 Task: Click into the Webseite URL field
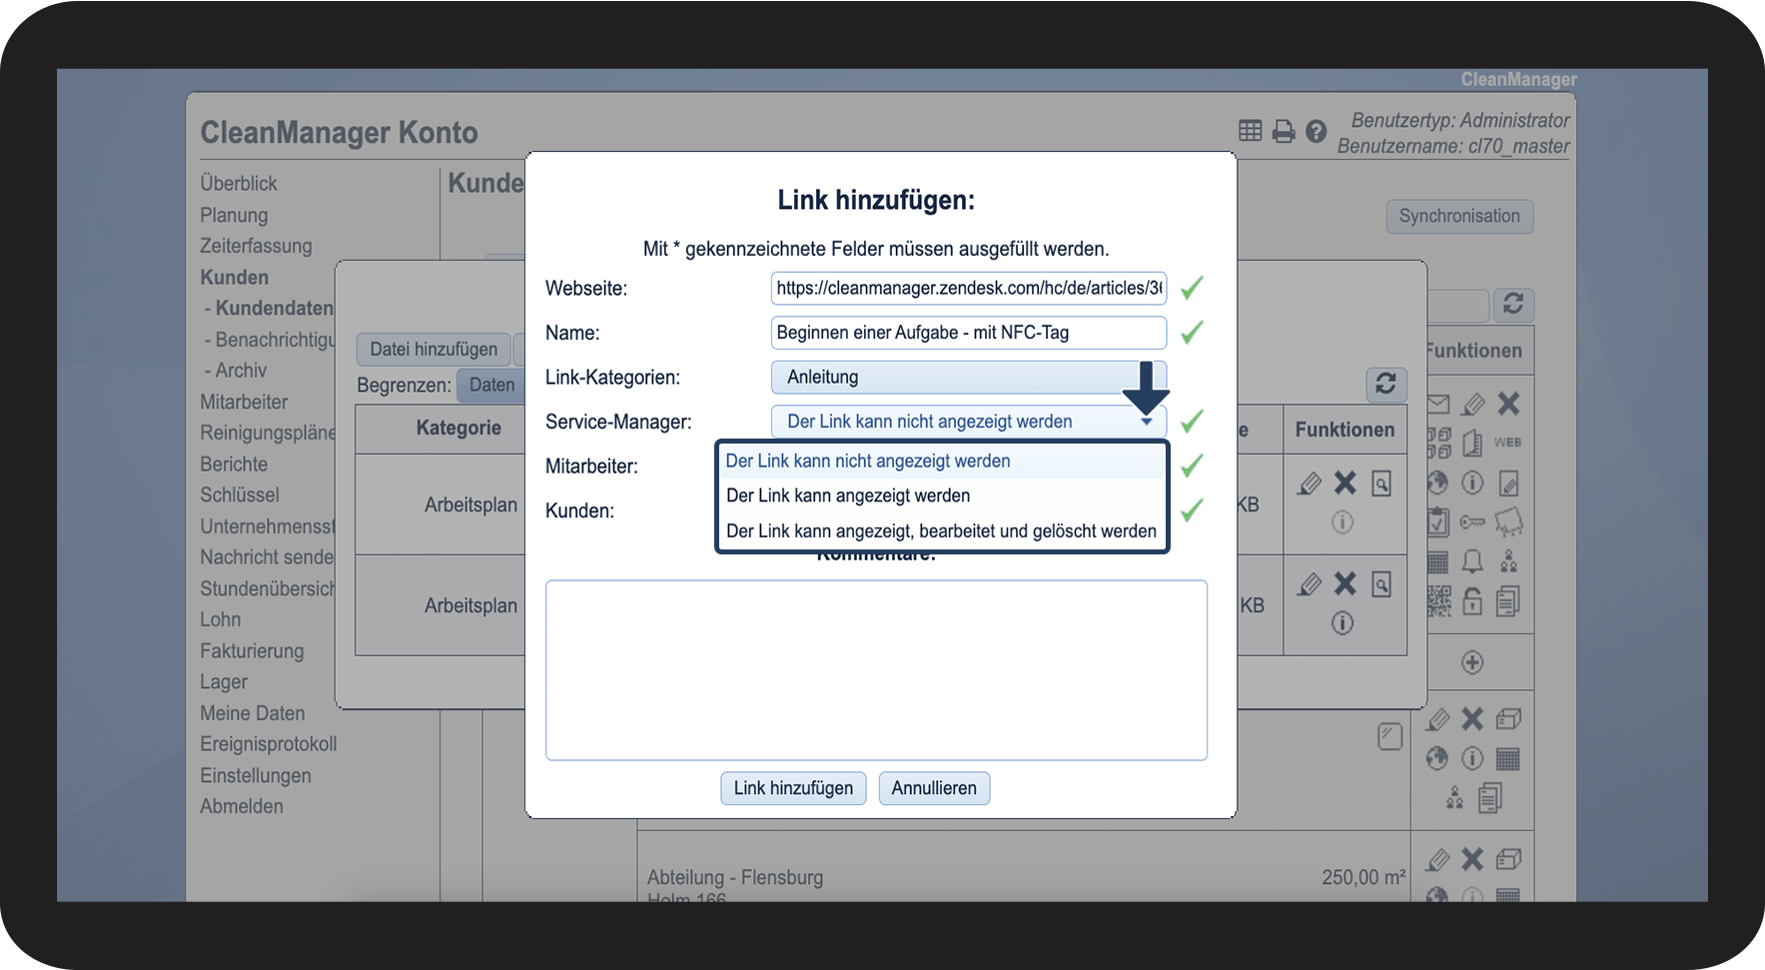tap(968, 288)
